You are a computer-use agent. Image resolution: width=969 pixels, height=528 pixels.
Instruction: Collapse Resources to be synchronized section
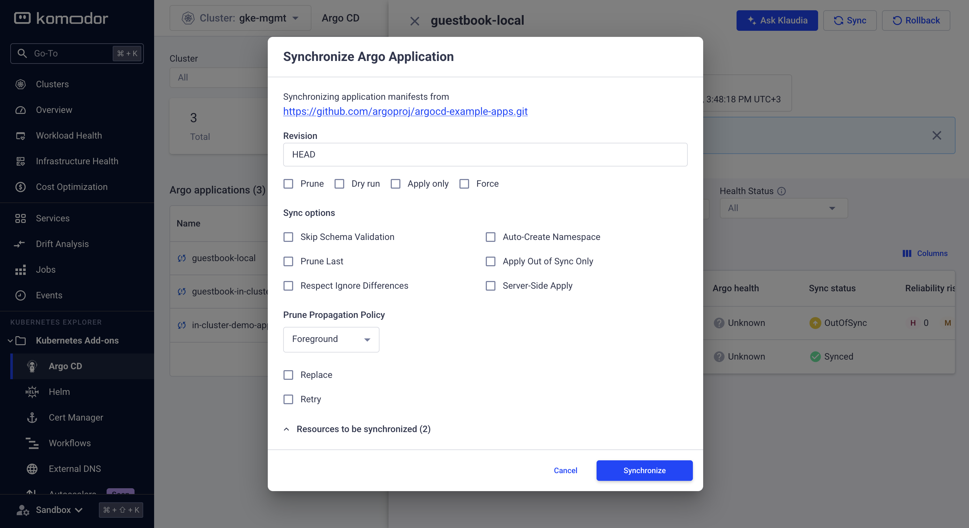(x=287, y=429)
